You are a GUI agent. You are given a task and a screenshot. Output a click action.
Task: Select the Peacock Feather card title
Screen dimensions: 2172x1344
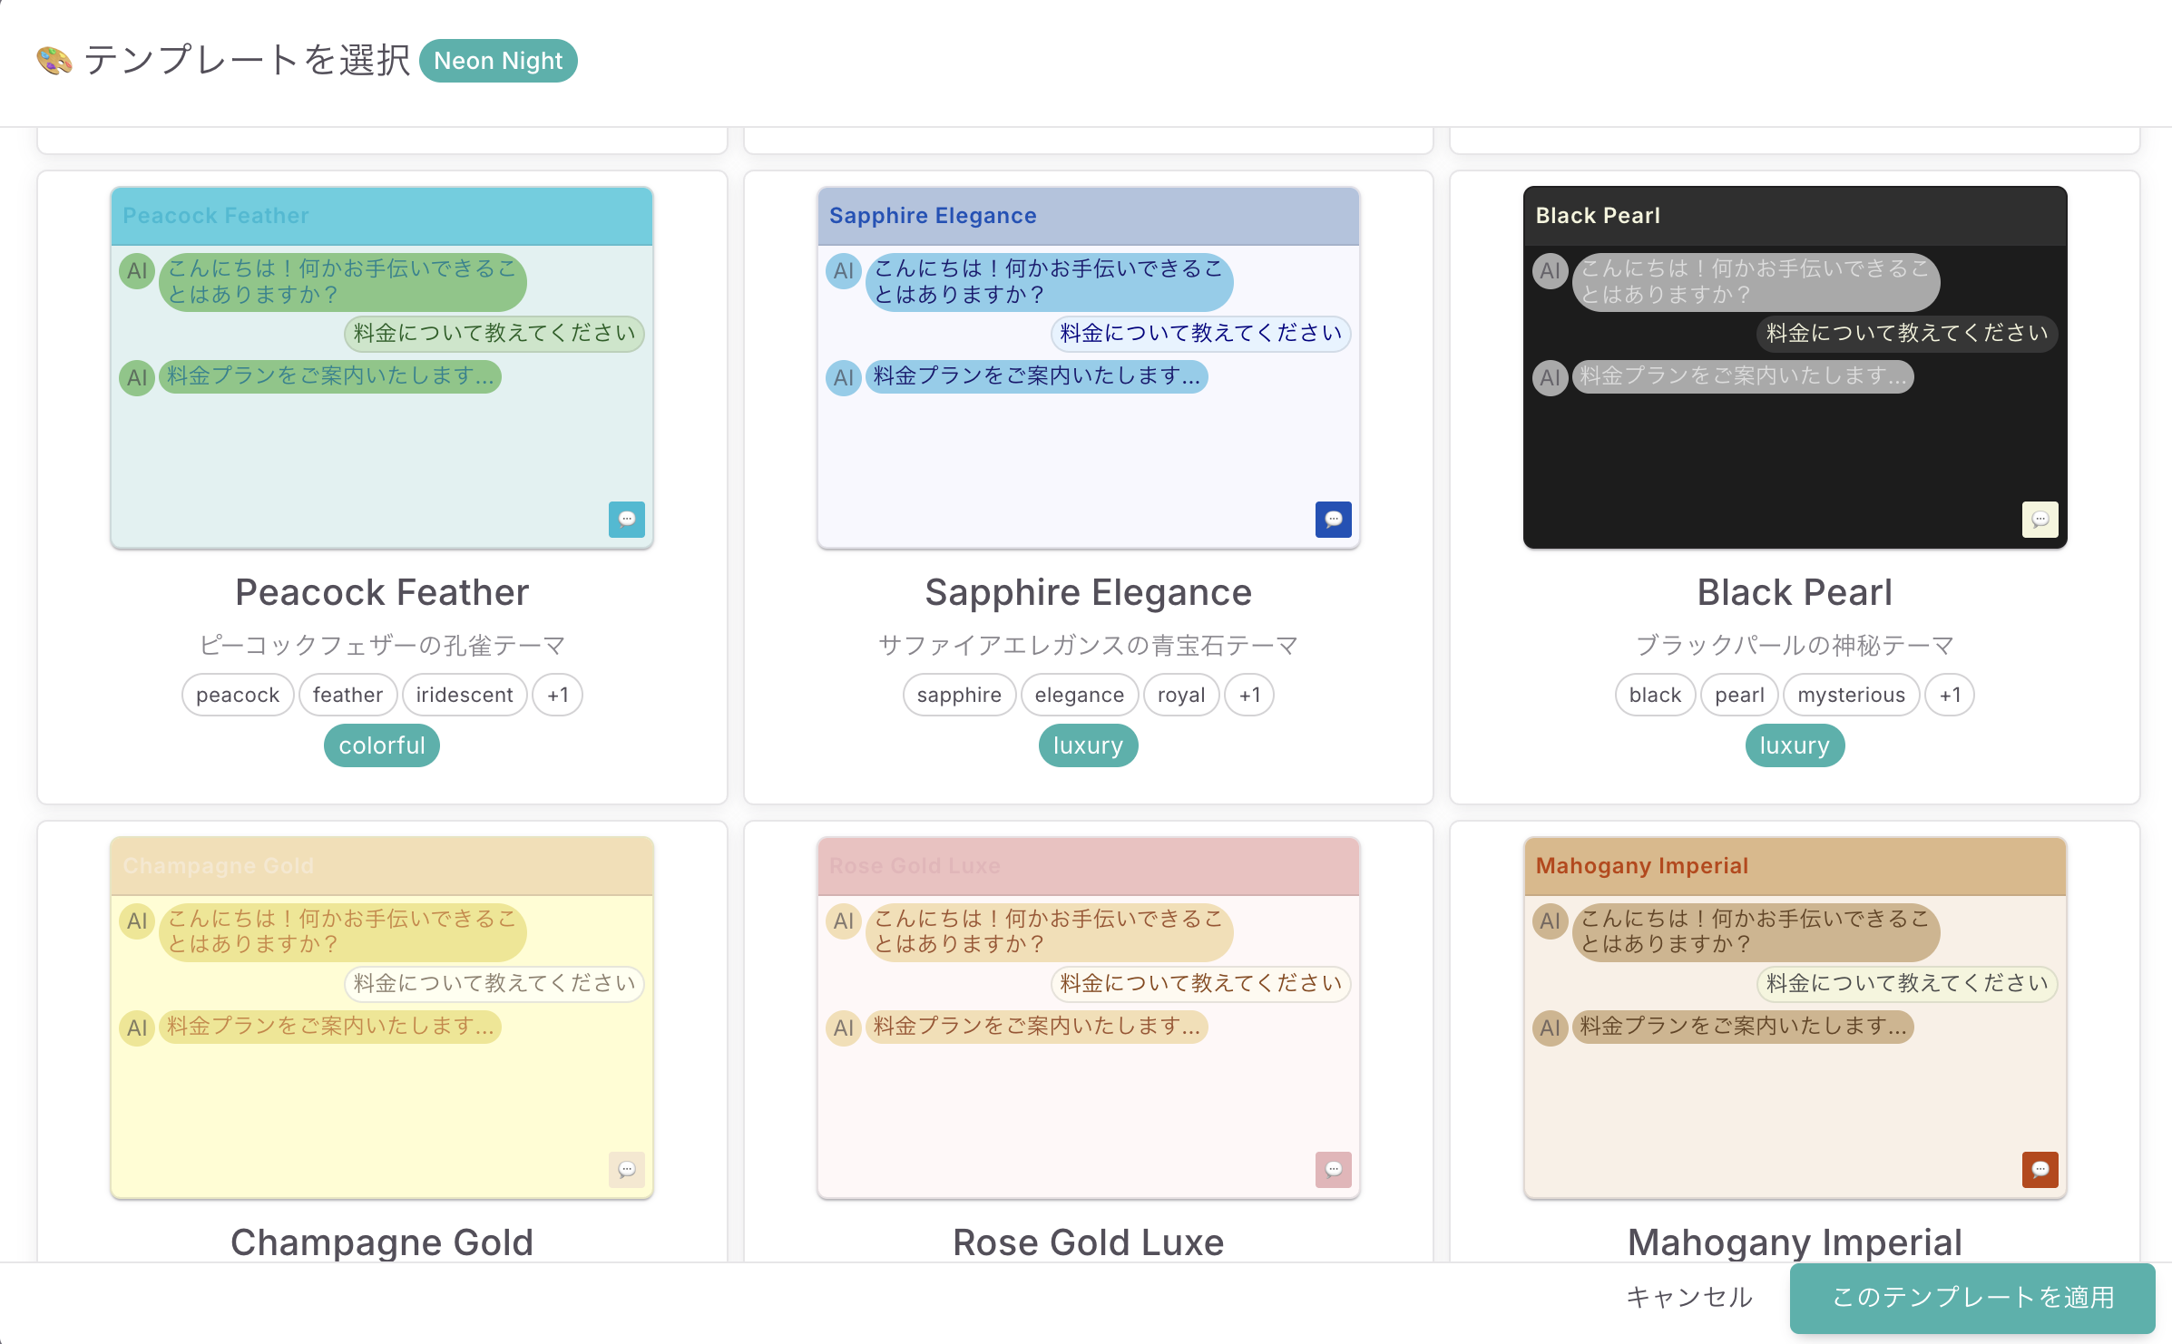pyautogui.click(x=382, y=592)
